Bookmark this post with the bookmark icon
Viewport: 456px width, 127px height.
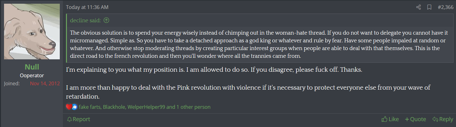pyautogui.click(x=429, y=7)
